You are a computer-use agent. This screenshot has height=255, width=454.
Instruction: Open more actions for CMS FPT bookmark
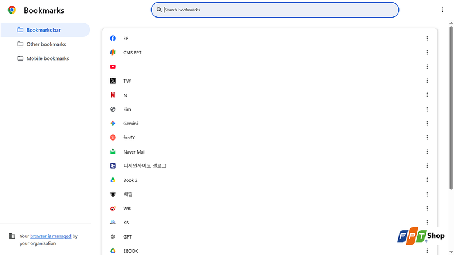click(x=427, y=53)
